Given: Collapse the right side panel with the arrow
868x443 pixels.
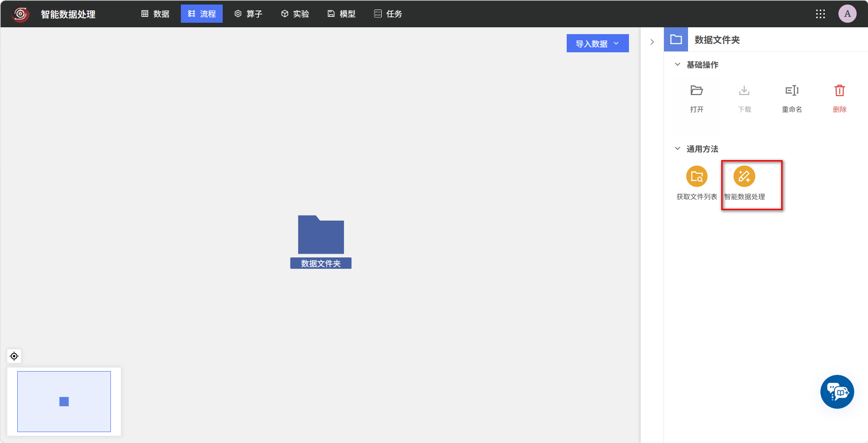Looking at the screenshot, I should pos(652,42).
